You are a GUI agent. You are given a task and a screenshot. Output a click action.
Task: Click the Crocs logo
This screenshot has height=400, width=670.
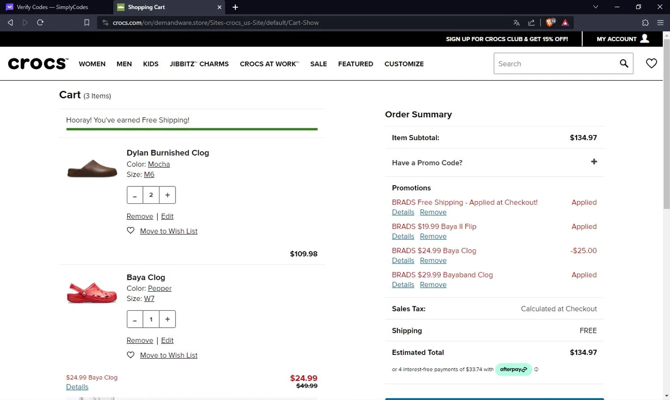click(38, 63)
